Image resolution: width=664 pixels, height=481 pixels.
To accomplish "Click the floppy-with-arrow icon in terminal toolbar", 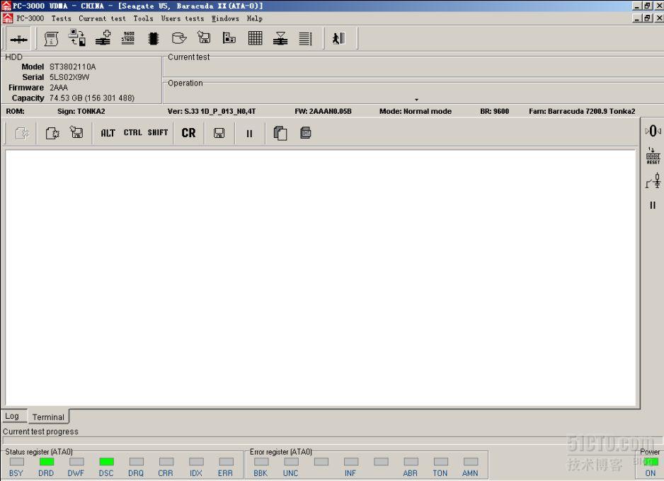I will point(76,132).
